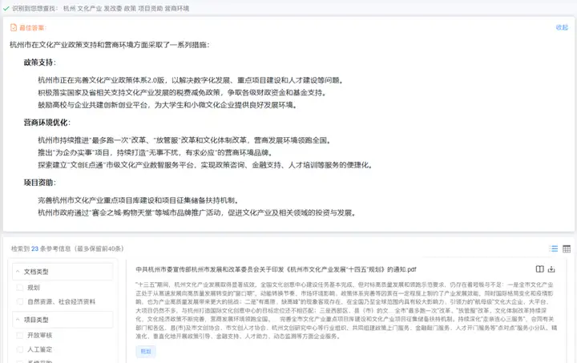Click the 最佳答案 document icon
Screen dimensions: 577x363
click(x=13, y=27)
